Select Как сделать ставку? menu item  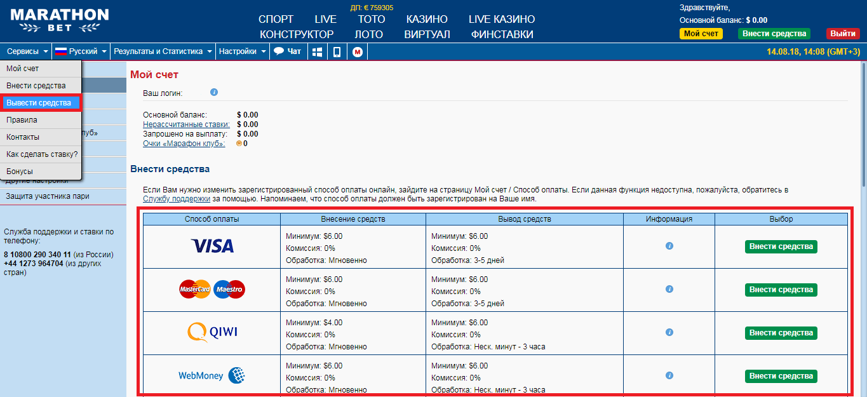click(41, 154)
